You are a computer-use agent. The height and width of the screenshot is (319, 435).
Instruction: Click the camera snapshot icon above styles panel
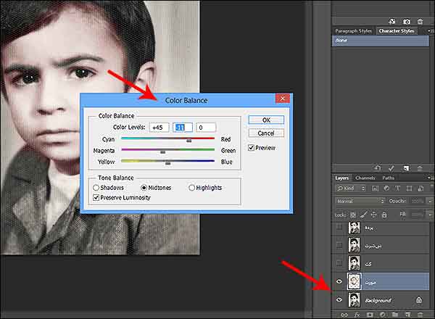click(x=406, y=22)
